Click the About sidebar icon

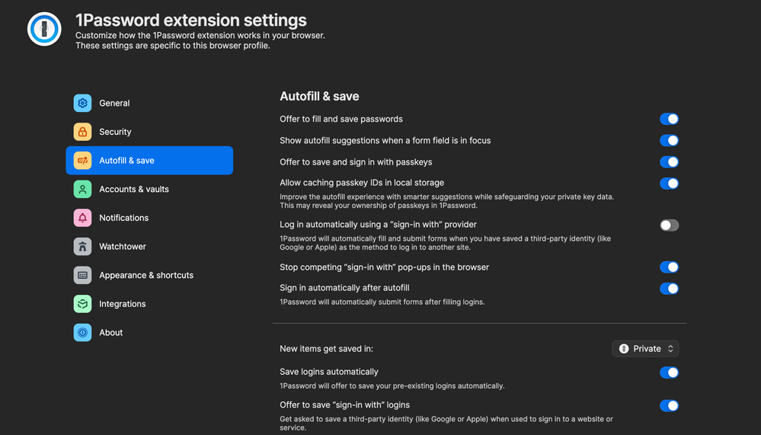coord(82,332)
